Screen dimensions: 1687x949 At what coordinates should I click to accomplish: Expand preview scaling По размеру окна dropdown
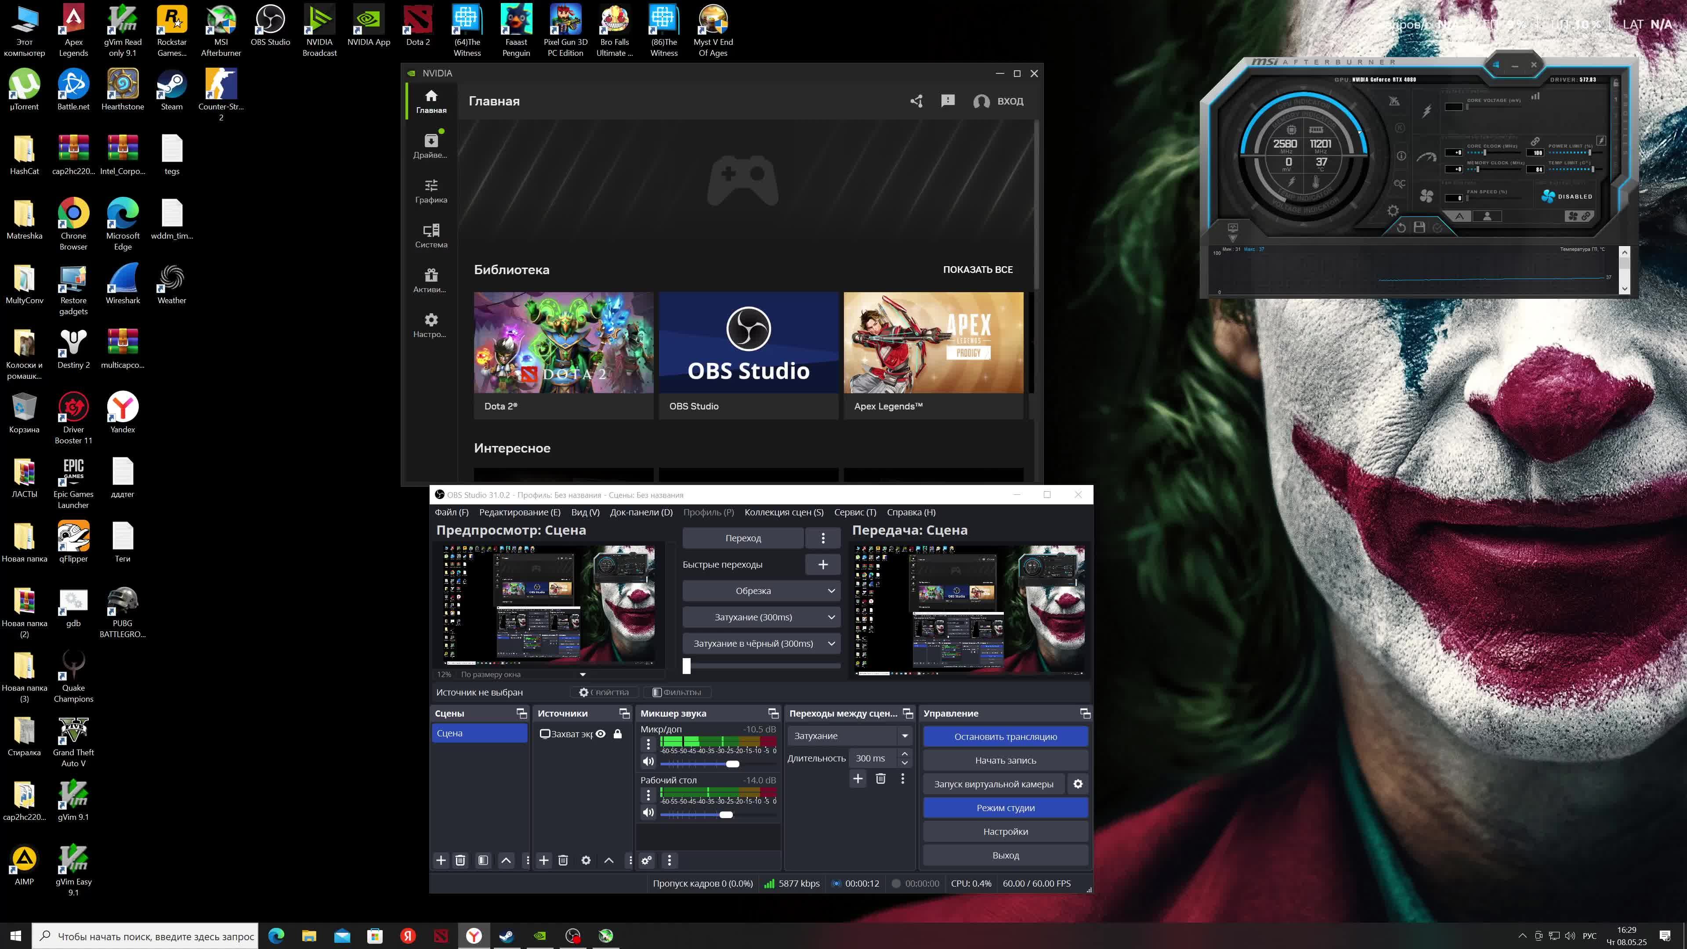pos(582,674)
